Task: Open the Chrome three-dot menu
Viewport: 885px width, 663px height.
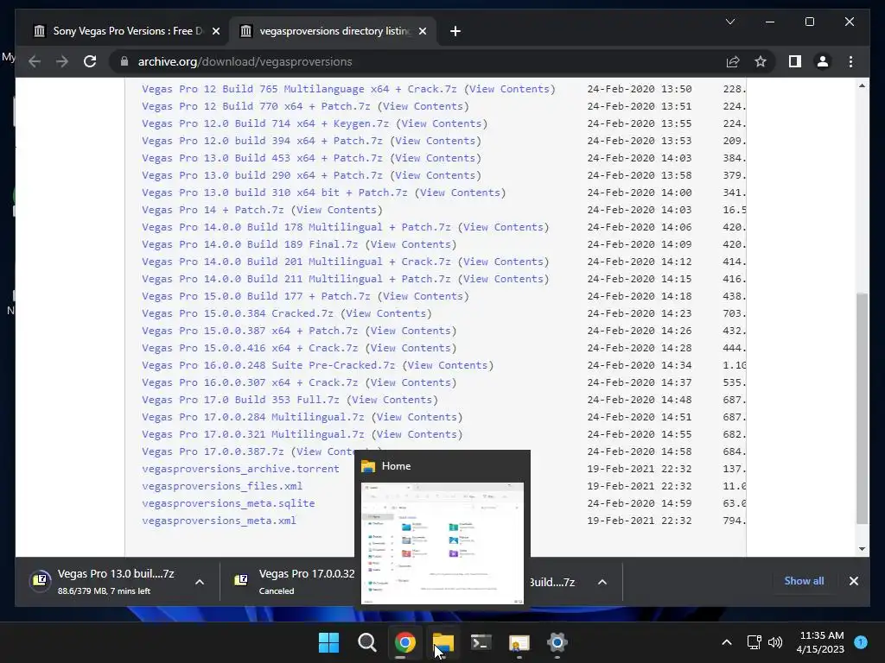Action: click(x=850, y=61)
